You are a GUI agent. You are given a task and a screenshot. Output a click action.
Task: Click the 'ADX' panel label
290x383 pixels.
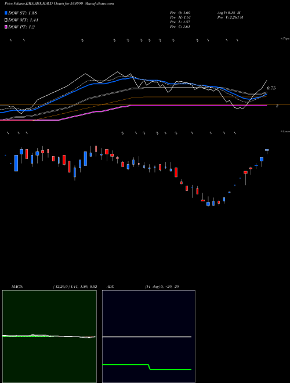coord(110,287)
